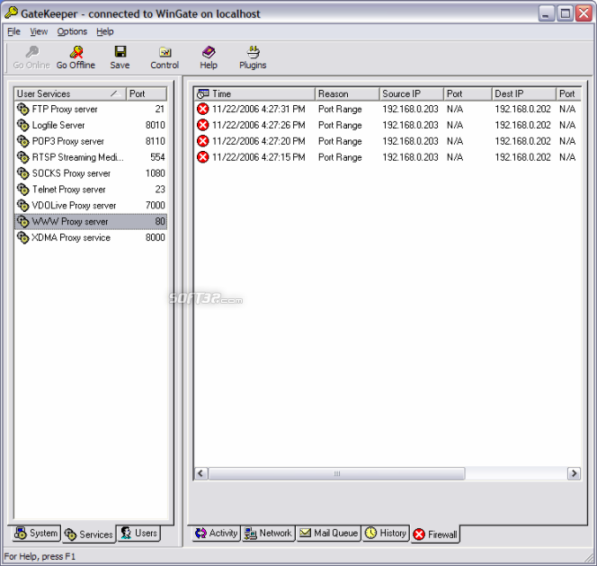The width and height of the screenshot is (597, 566).
Task: Click Dest IP '192.168.0.202' in 4:27:31 PM row
Action: 522,110
